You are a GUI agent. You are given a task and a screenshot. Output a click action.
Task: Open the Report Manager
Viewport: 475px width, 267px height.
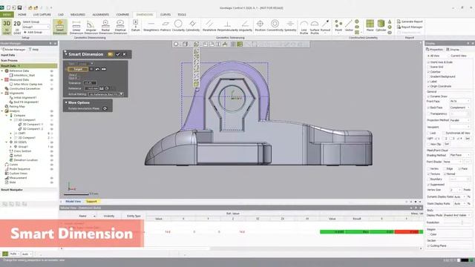(410, 27)
